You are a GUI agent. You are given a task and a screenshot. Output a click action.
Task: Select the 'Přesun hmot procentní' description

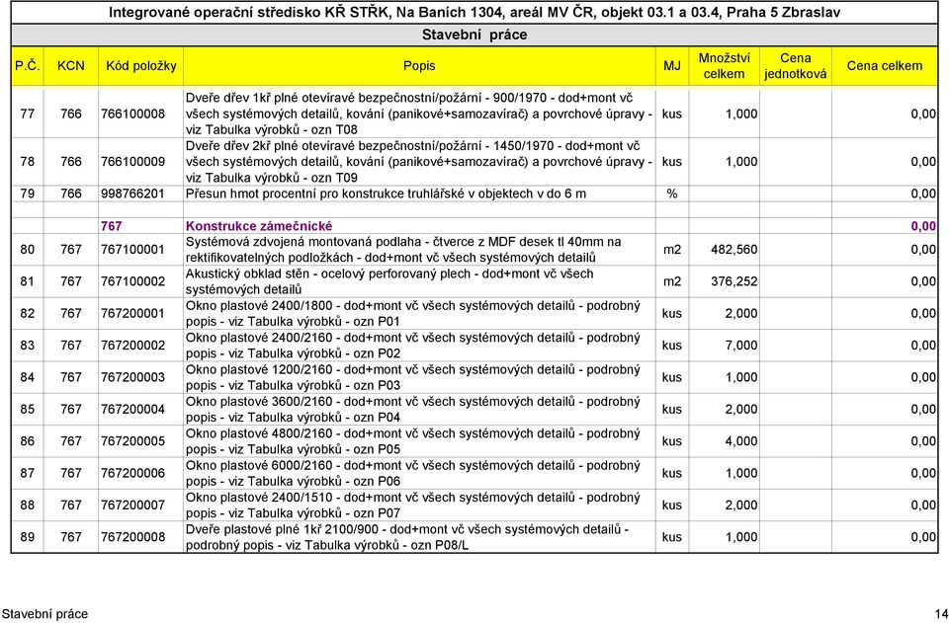click(x=386, y=194)
